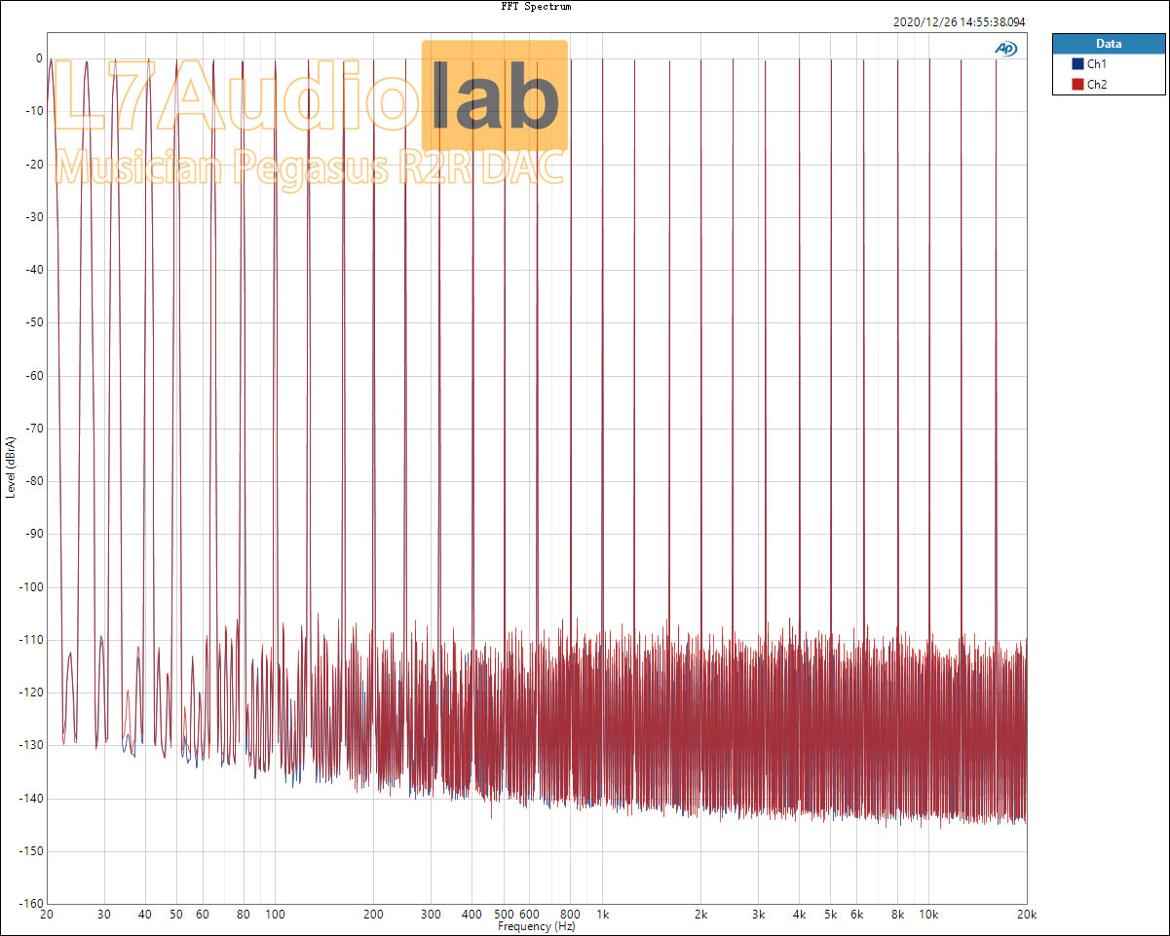Click the -160 tick label on level axis

[x=29, y=904]
